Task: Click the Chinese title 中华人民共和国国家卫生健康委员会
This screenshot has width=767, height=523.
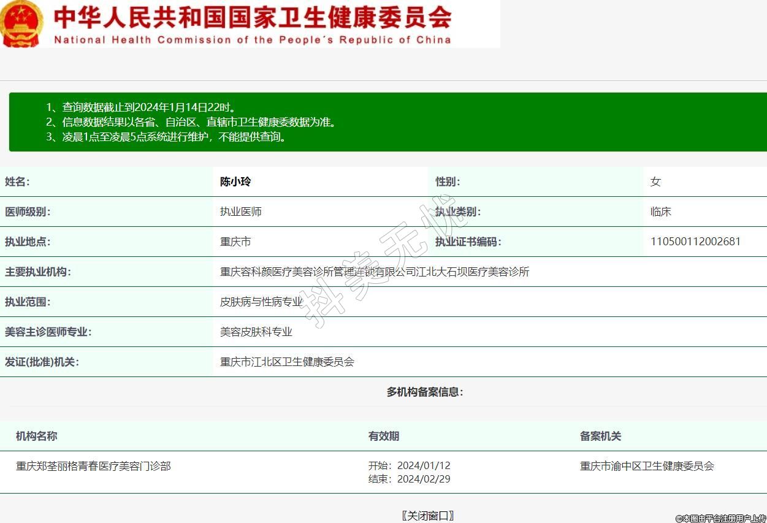Action: coord(253,17)
